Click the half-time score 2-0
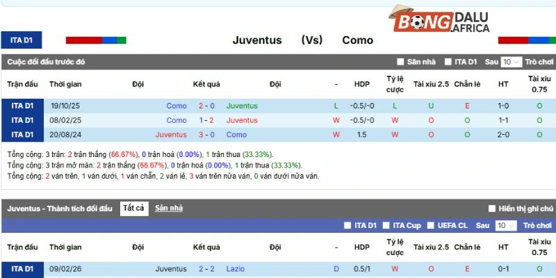Viewport: 556px width, 278px height. (503, 135)
